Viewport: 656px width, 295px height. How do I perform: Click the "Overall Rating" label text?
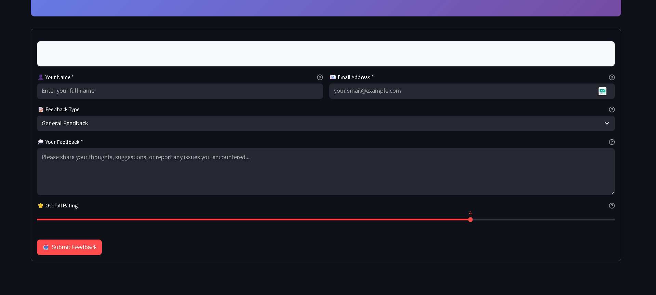coord(62,206)
